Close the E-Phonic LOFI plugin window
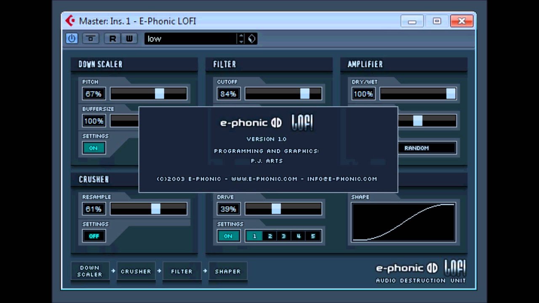Screen dimensions: 539x303 coord(462,21)
